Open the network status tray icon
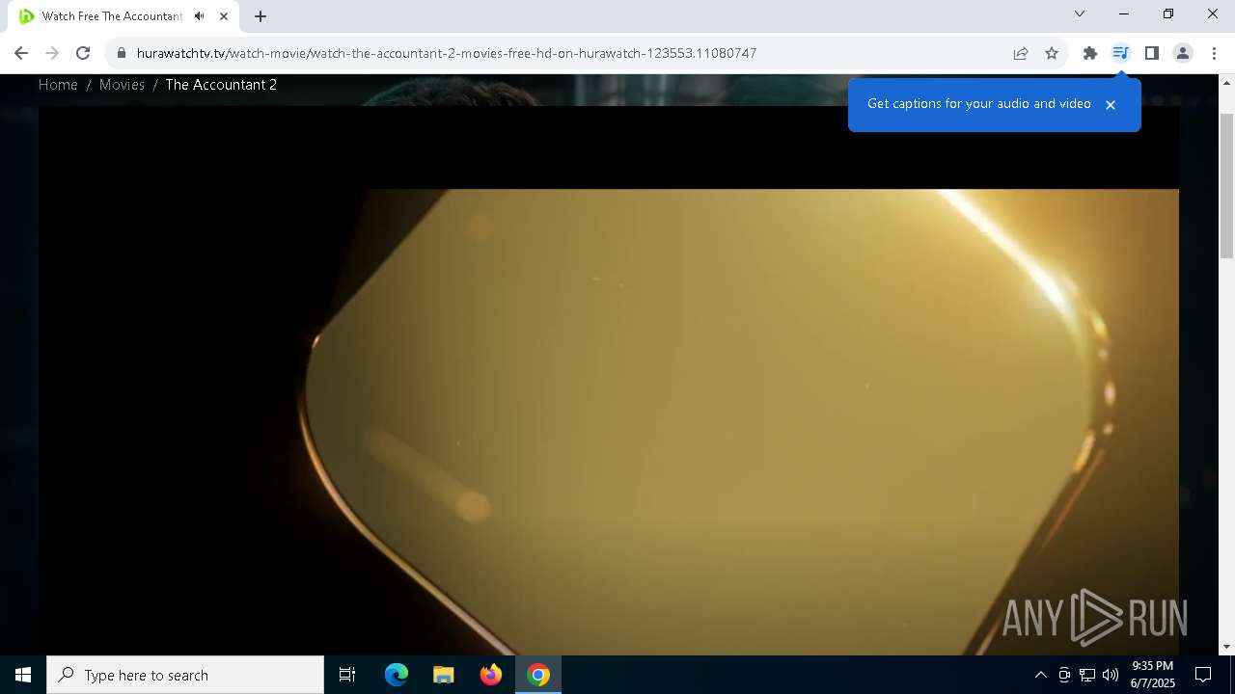Viewport: 1235px width, 694px height. click(1087, 675)
